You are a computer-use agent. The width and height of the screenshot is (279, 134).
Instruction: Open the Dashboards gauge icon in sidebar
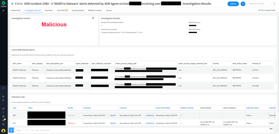click(3, 88)
